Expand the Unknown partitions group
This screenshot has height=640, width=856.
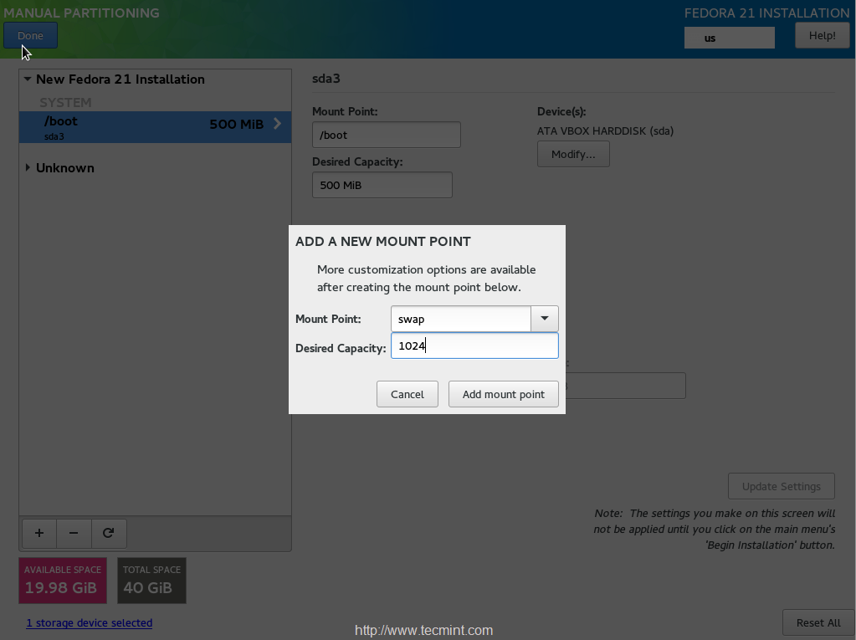[x=28, y=167]
